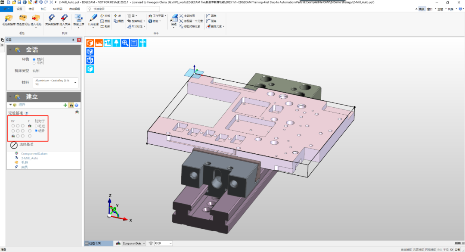Click the blue info icon next to 组件

77,105
